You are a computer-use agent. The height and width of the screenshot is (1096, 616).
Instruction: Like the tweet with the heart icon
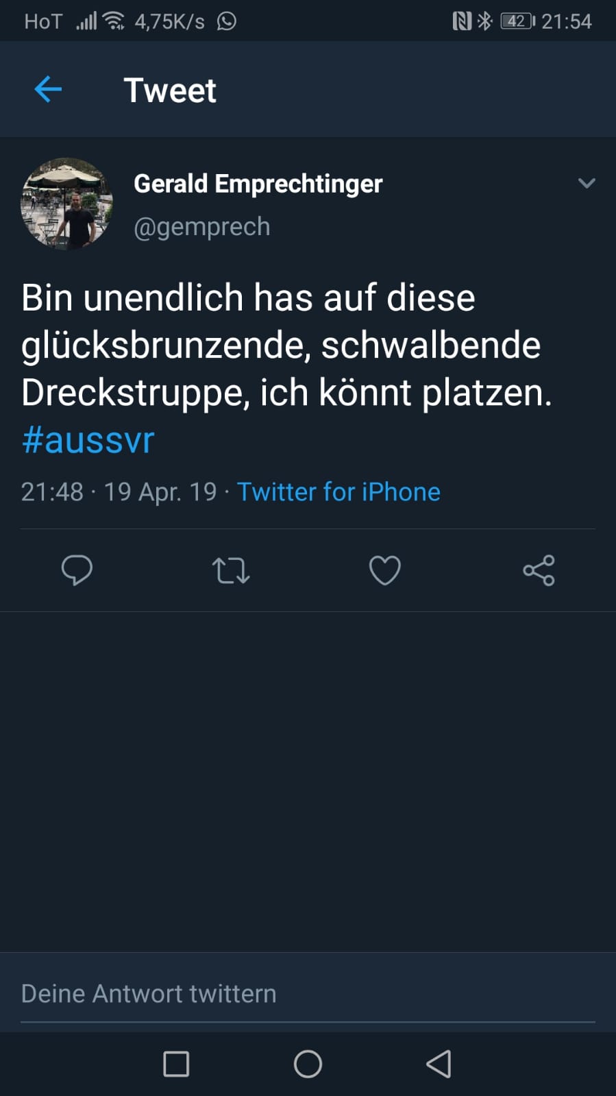385,570
